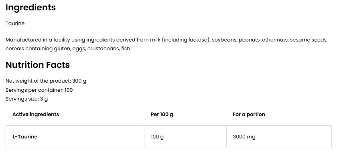Viewport: 343px width, 156px height.
Task: Select the Taurine ingredient text
Action: click(x=15, y=24)
